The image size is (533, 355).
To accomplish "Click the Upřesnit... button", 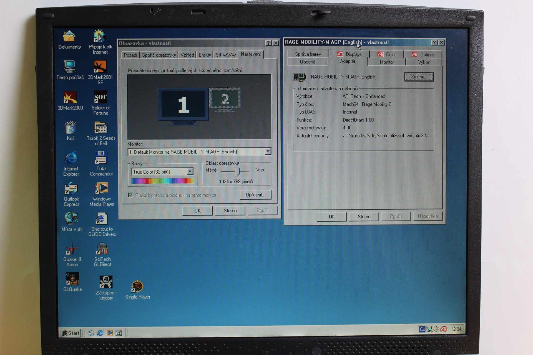I will [x=255, y=195].
